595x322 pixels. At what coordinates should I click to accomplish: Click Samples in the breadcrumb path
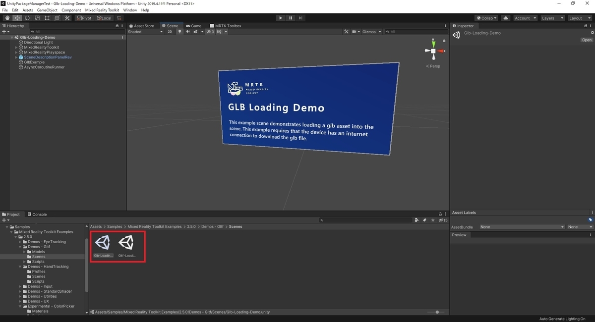115,226
